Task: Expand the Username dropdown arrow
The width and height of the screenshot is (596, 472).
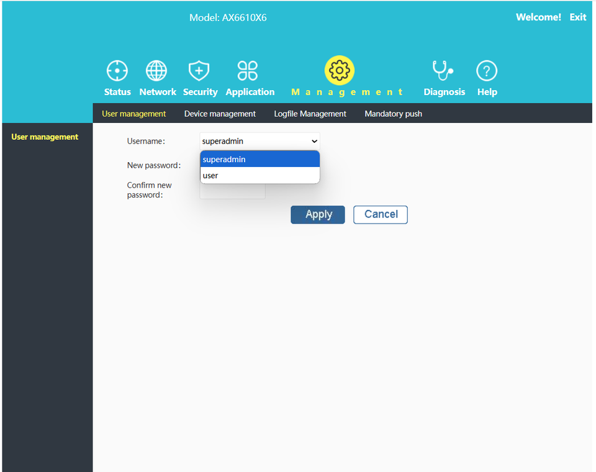Action: point(314,142)
